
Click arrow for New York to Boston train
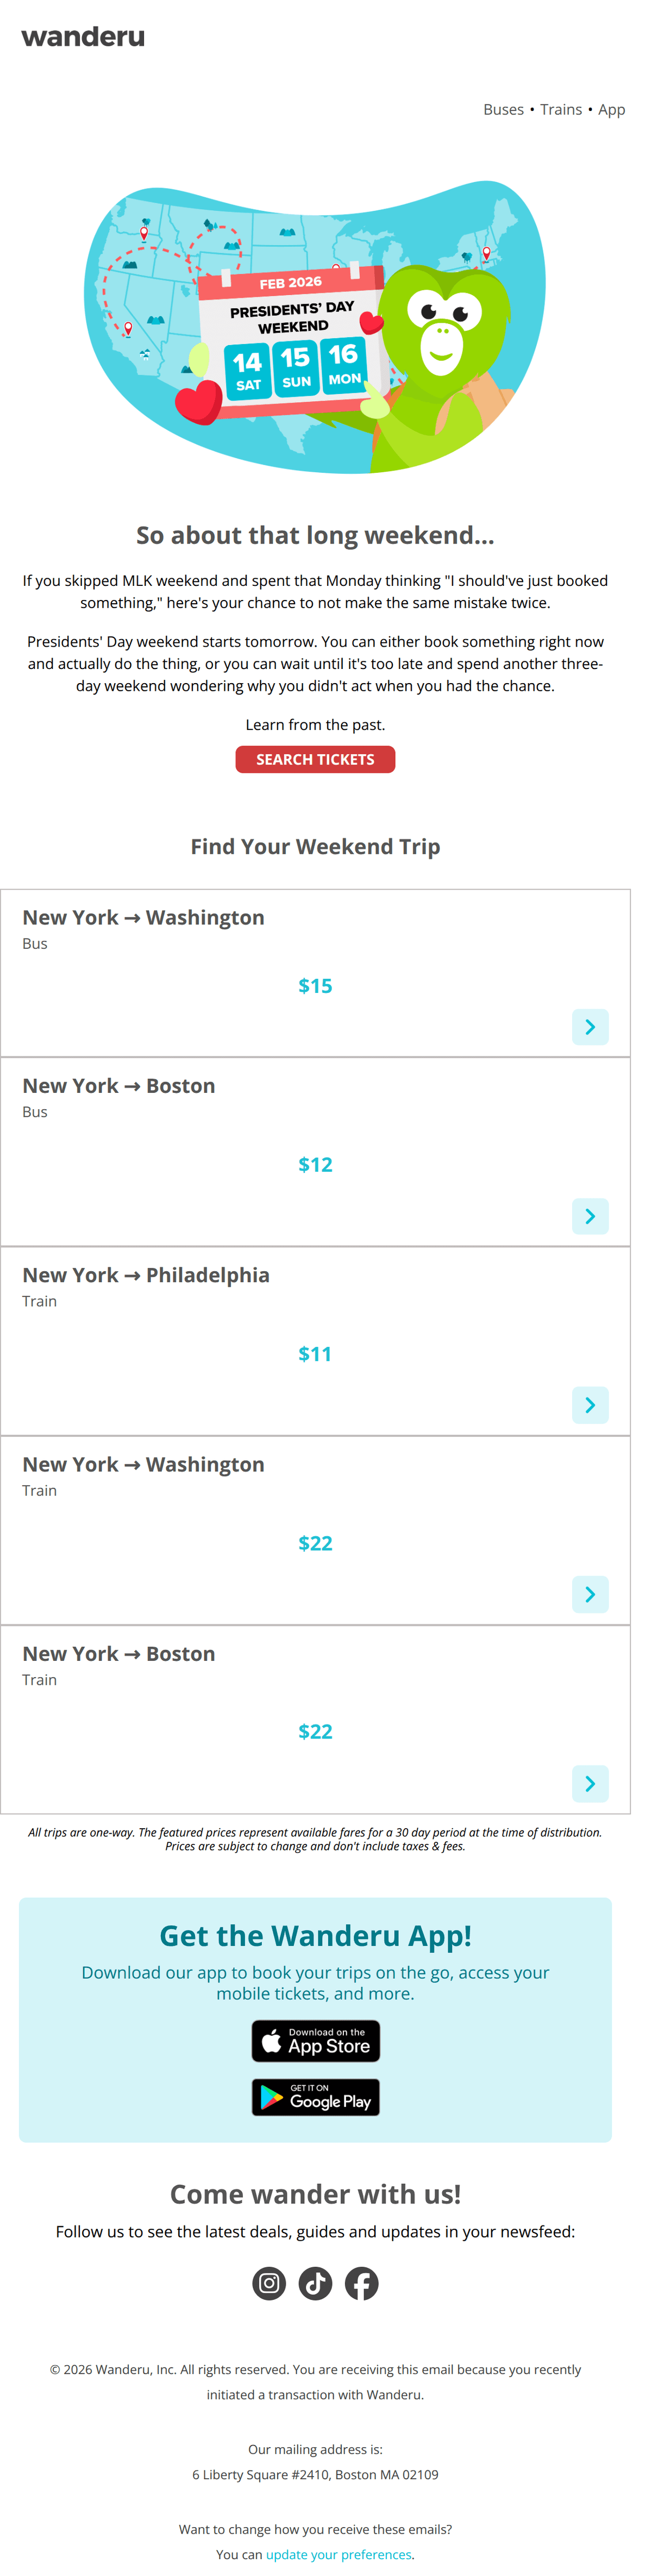590,1783
